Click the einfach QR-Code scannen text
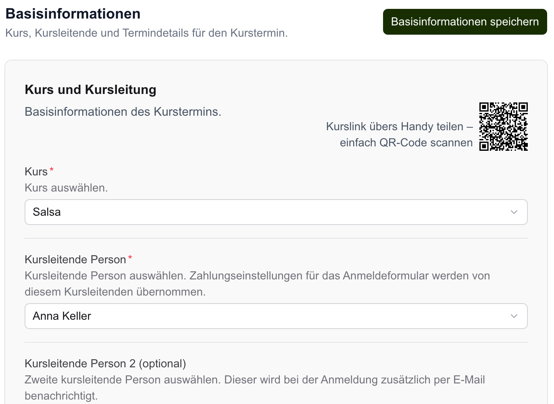554x404 pixels. [x=406, y=142]
